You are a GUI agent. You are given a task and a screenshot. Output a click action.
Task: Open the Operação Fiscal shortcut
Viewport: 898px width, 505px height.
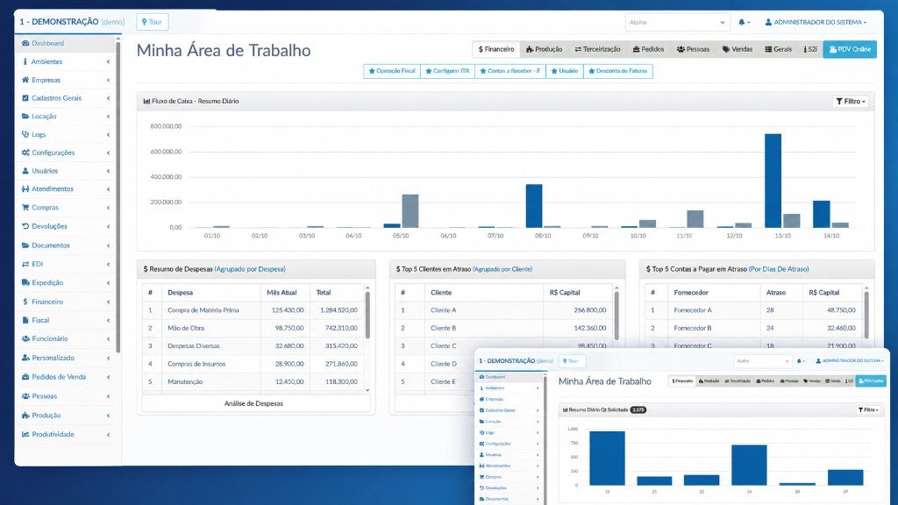pyautogui.click(x=392, y=71)
